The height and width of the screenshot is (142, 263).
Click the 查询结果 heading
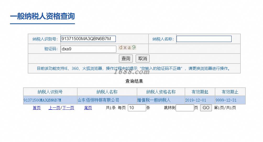(134, 81)
